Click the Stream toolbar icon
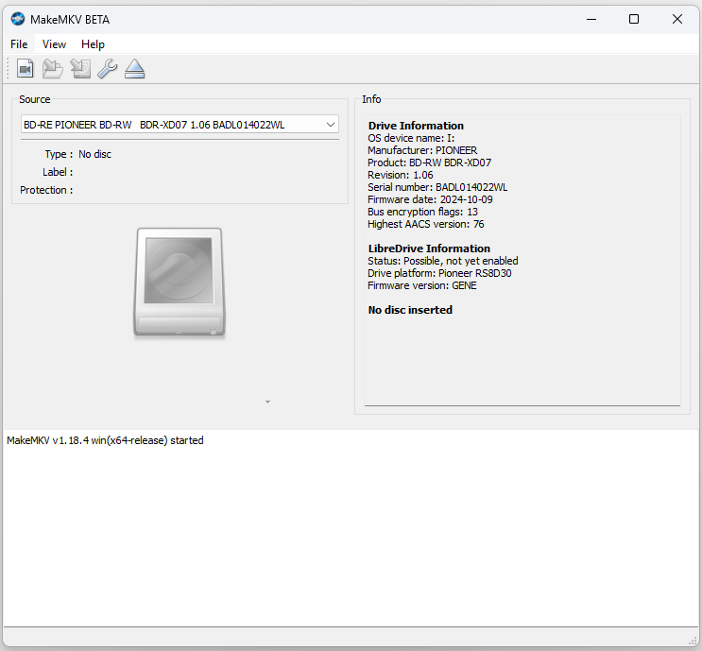This screenshot has width=702, height=651. click(80, 69)
